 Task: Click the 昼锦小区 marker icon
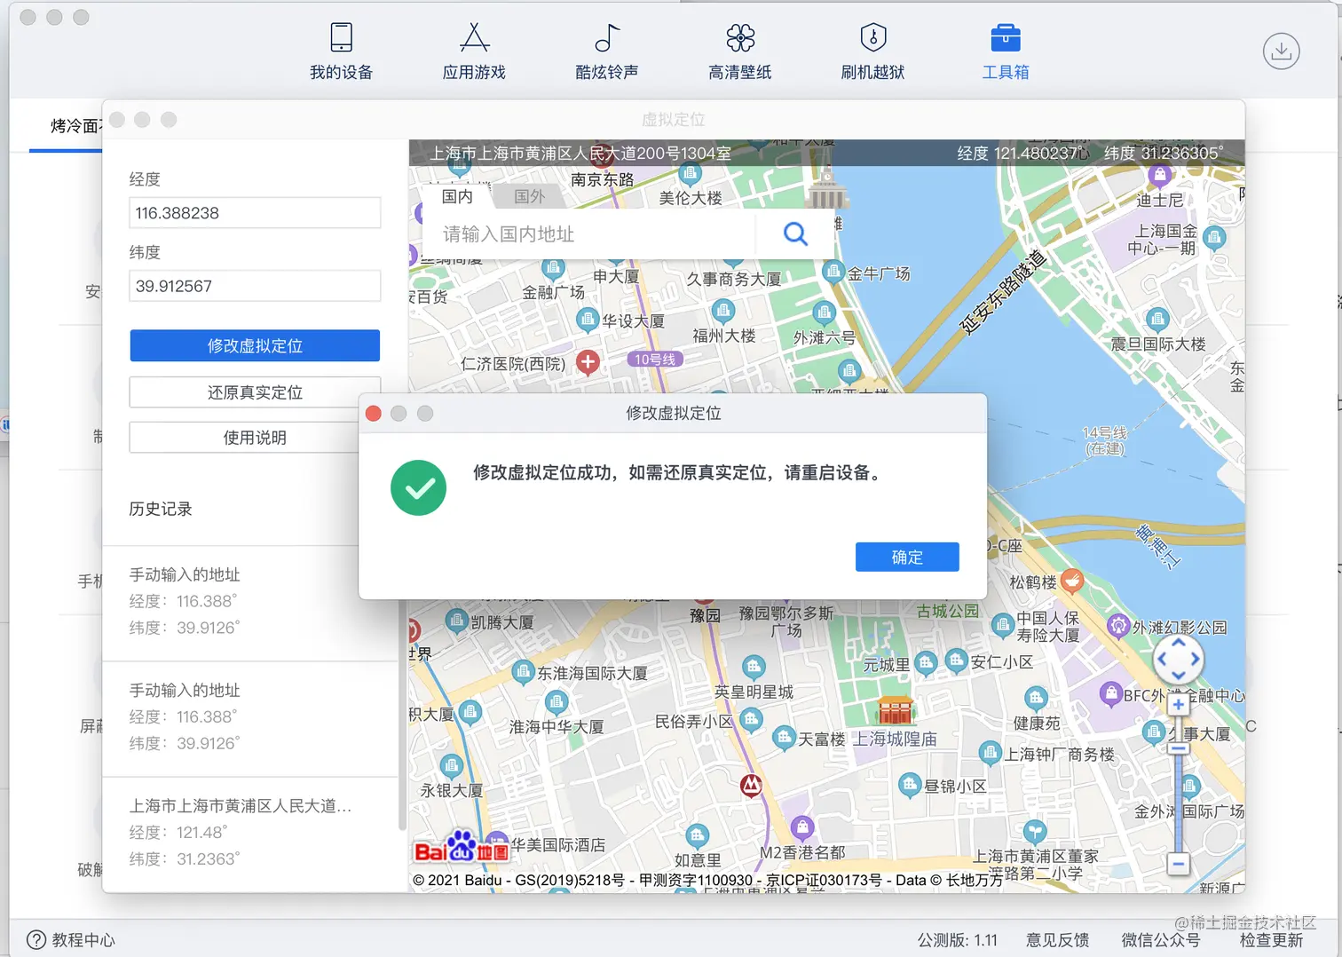click(x=909, y=784)
